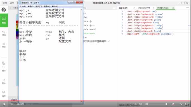Open the 页面设计和逻辑编写.txt file
The width and height of the screenshot is (191, 107).
[96, 41]
